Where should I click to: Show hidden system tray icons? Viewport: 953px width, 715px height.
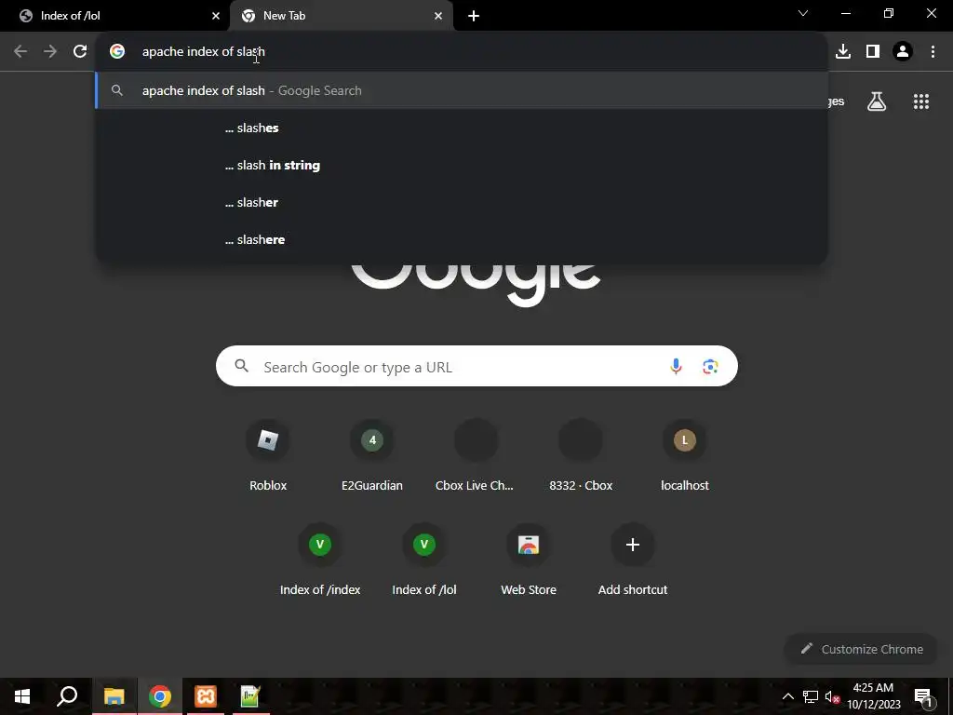click(x=787, y=696)
